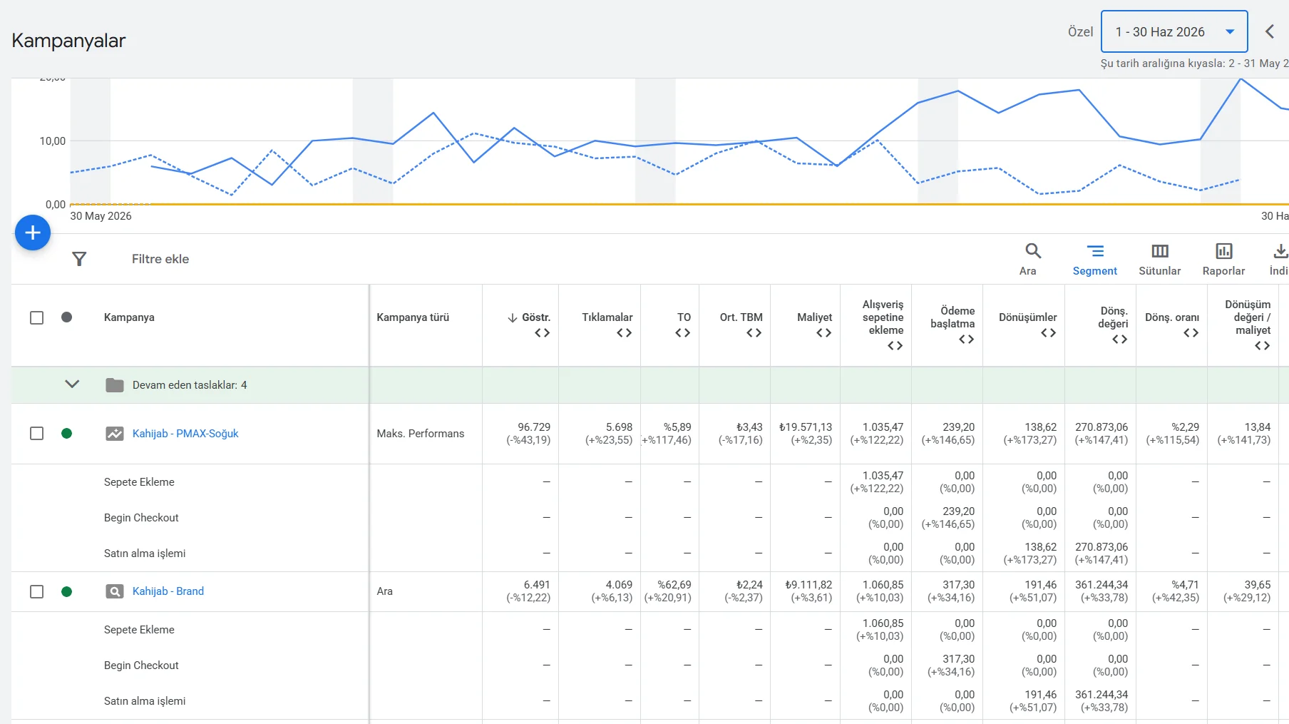Tick the checkbox for Kahijab - PMAX-Soğuk
This screenshot has width=1289, height=724.
(x=37, y=434)
